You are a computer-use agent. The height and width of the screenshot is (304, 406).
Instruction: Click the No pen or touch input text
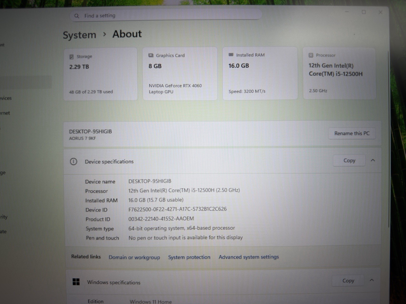pyautogui.click(x=185, y=238)
